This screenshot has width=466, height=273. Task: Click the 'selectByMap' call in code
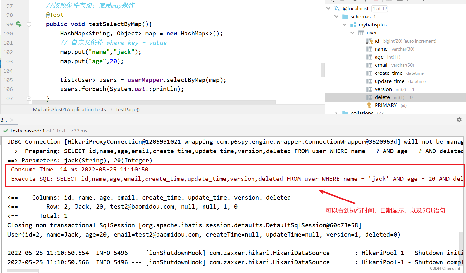click(x=186, y=80)
